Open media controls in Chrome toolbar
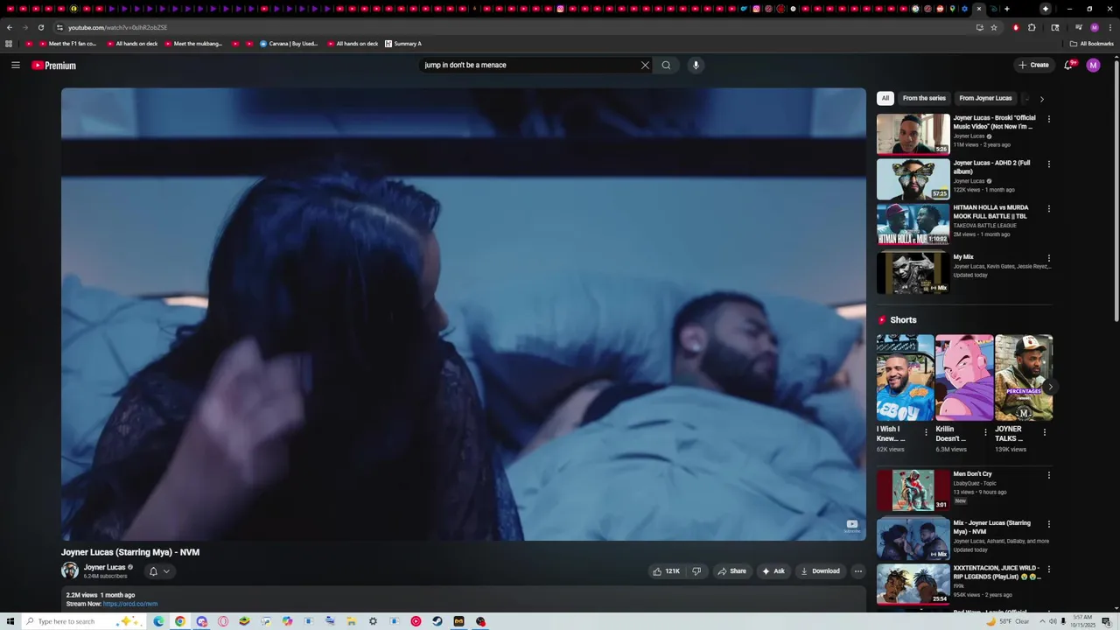This screenshot has width=1120, height=630. (1079, 27)
